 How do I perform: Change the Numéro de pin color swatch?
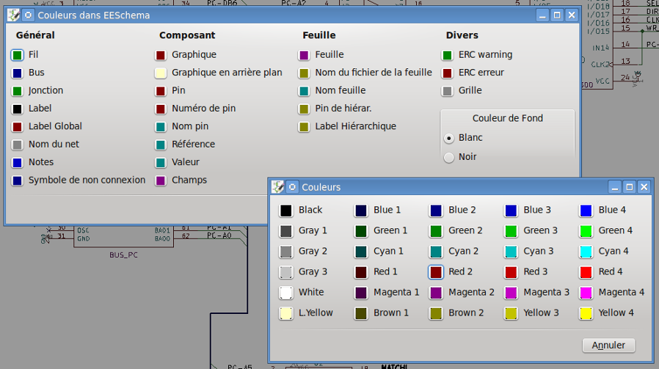[161, 109]
